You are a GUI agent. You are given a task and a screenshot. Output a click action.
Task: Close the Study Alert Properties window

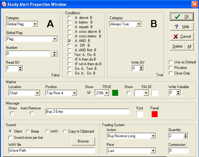tap(194, 4)
